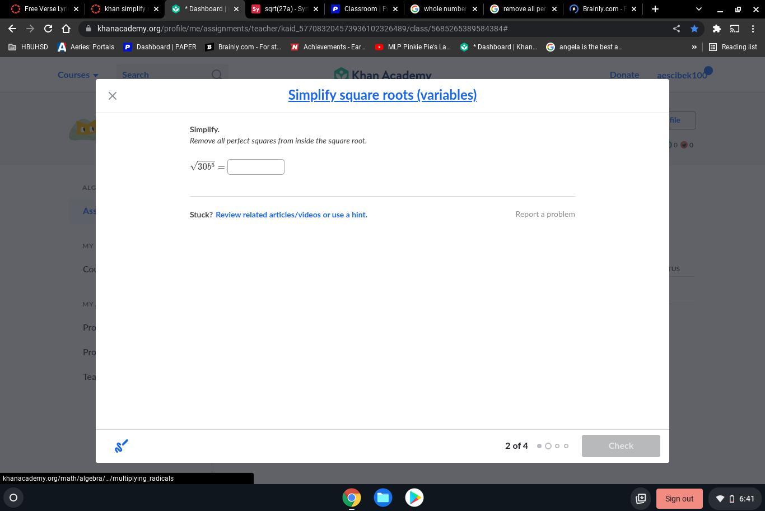This screenshot has height=511, width=765.
Task: Open the browser home page
Action: point(66,29)
